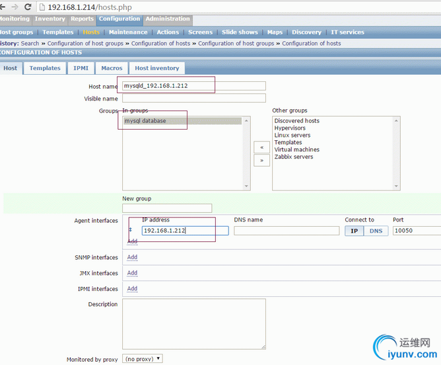Open first Configuration of host groups history link
Viewport: 441px width, 365px height.
tap(85, 44)
